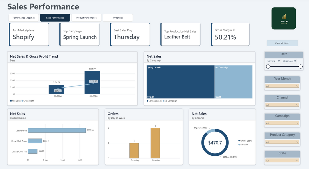Open the start date calendar picker icon
The image size is (309, 169).
[279, 61]
